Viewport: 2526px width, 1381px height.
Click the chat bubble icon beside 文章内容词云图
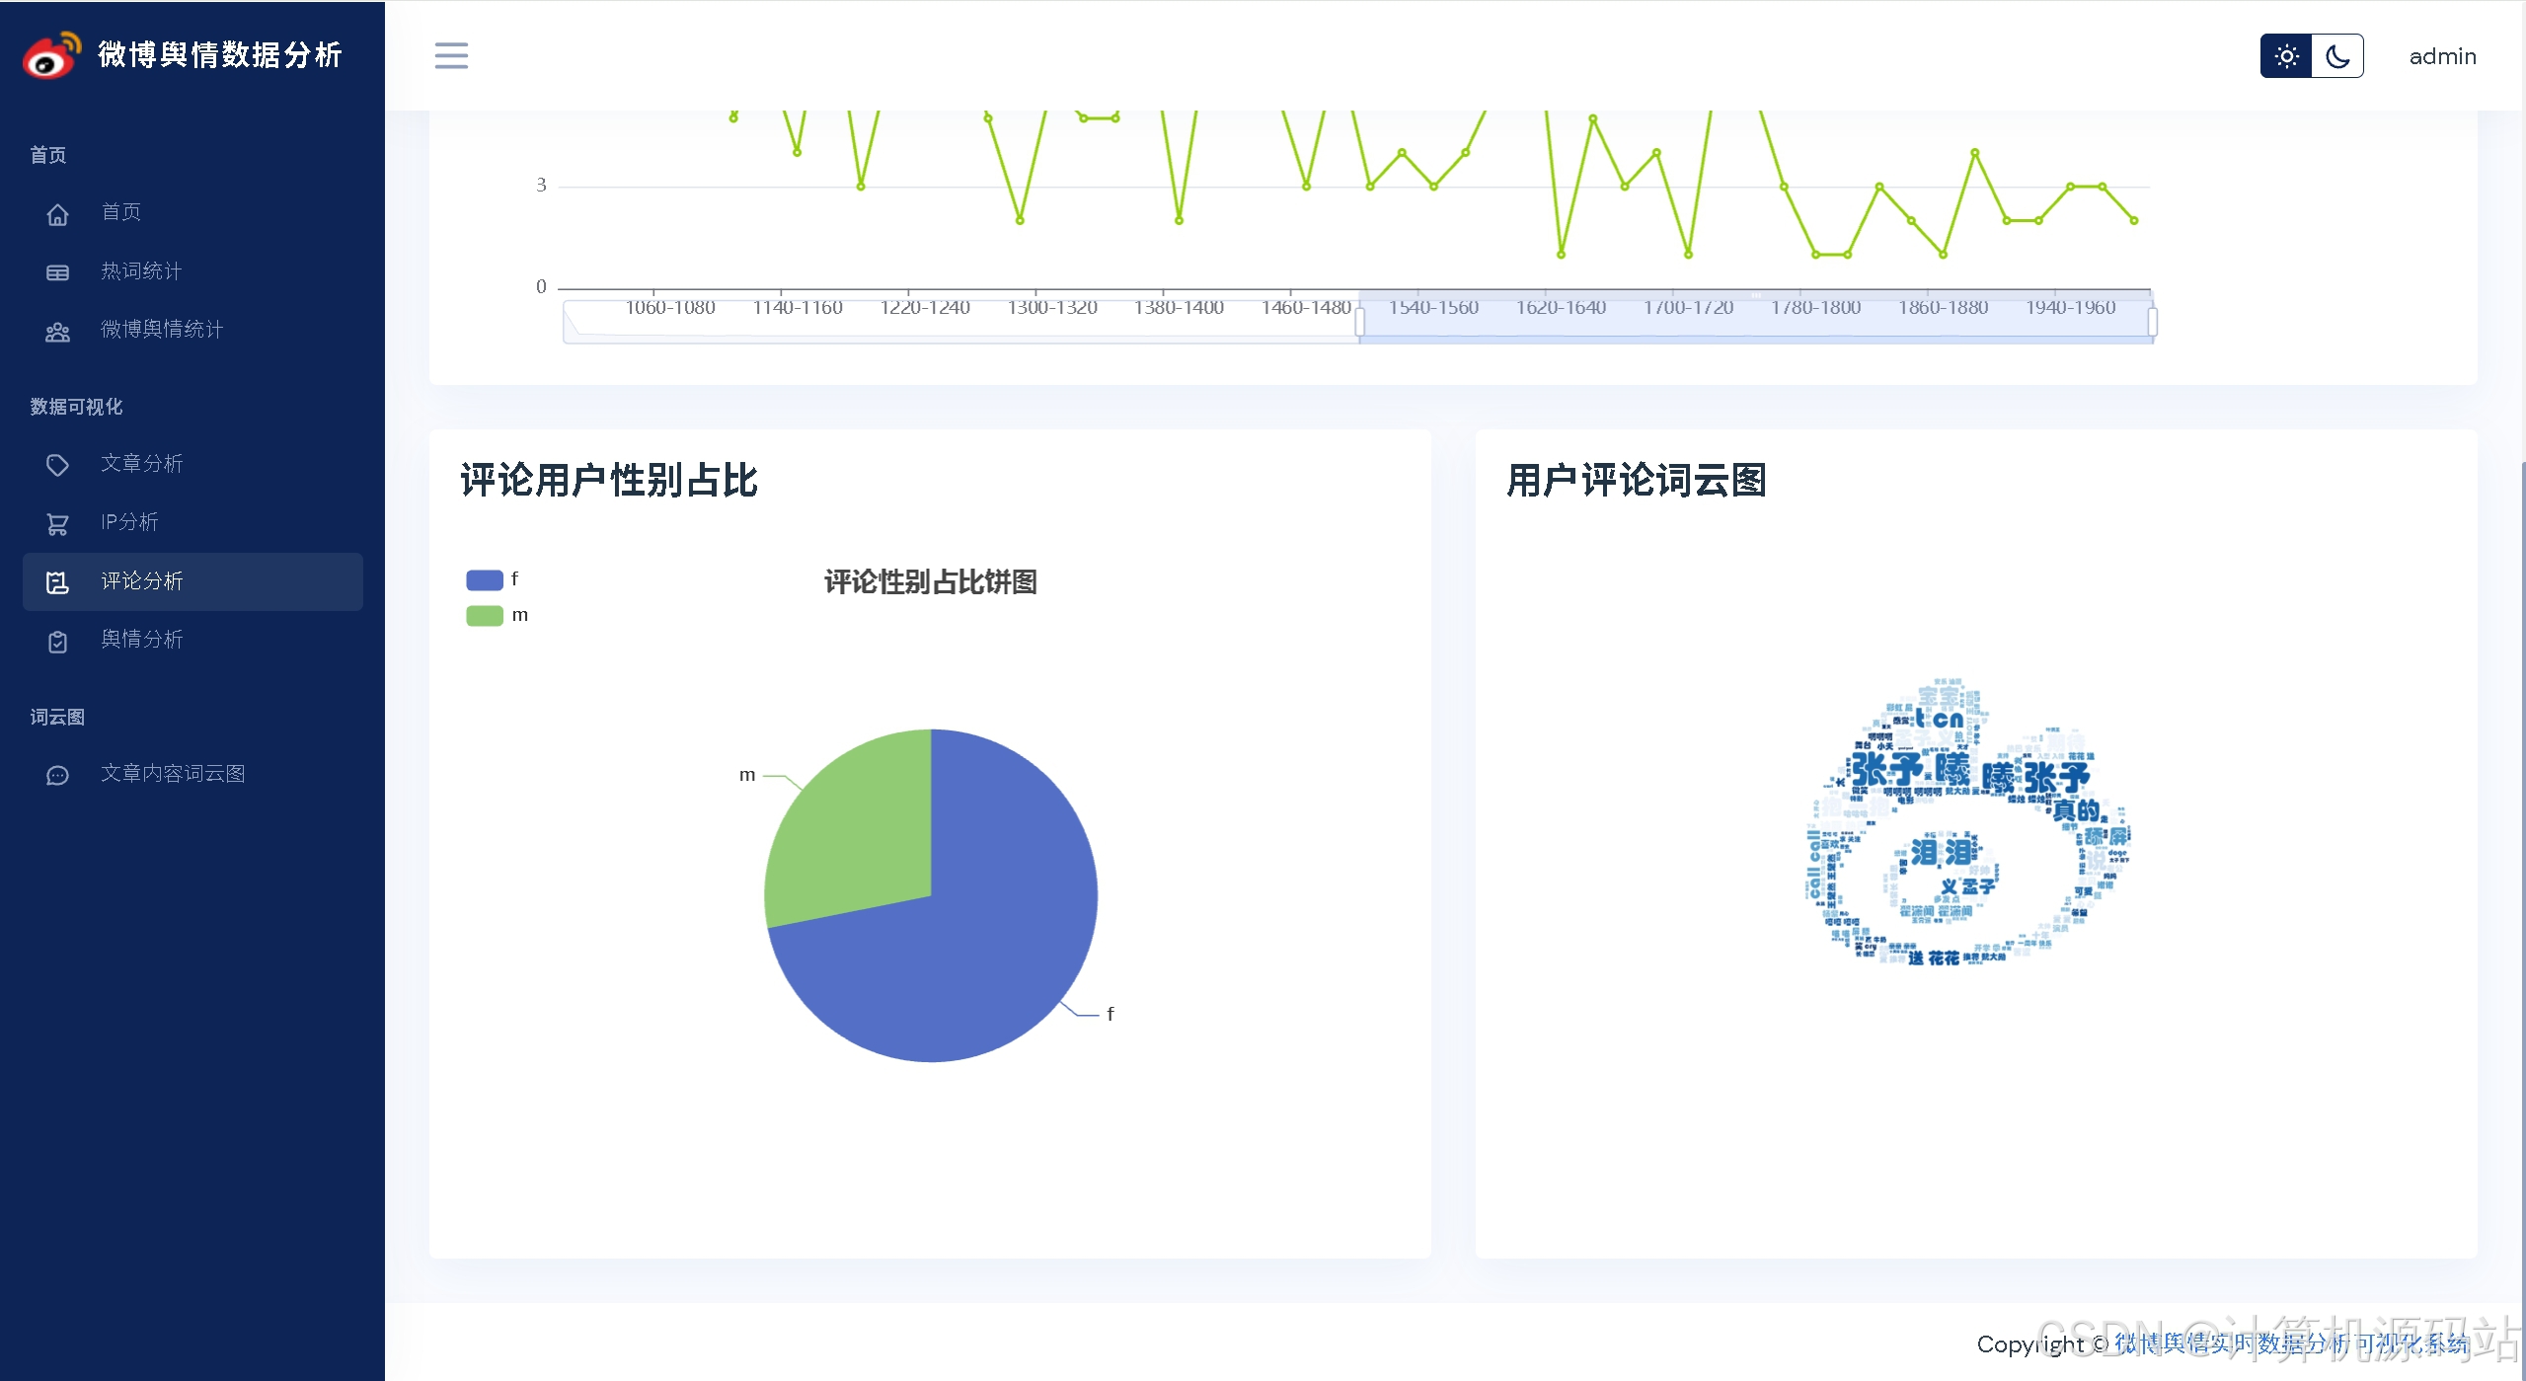57,775
